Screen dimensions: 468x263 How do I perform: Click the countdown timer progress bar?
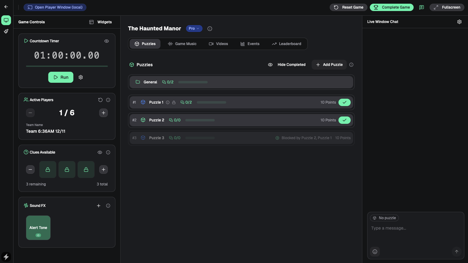click(x=67, y=66)
